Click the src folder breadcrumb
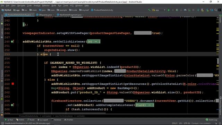 [25, 10]
